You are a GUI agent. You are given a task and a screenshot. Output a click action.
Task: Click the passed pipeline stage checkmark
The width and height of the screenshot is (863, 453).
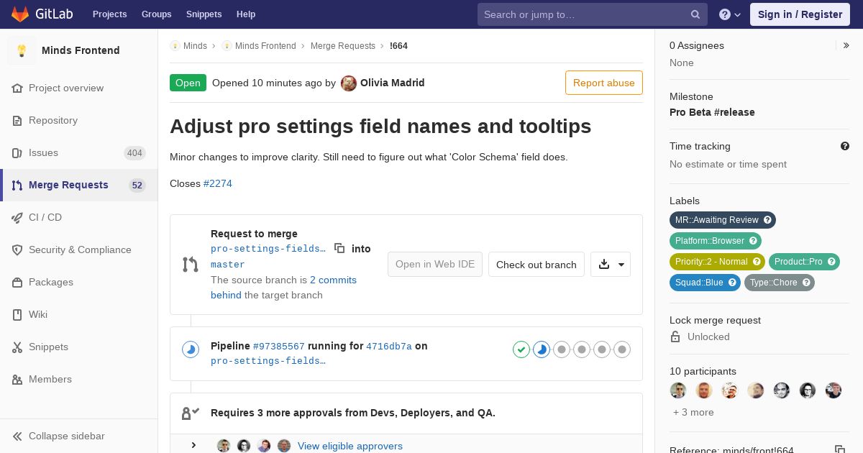pyautogui.click(x=521, y=349)
